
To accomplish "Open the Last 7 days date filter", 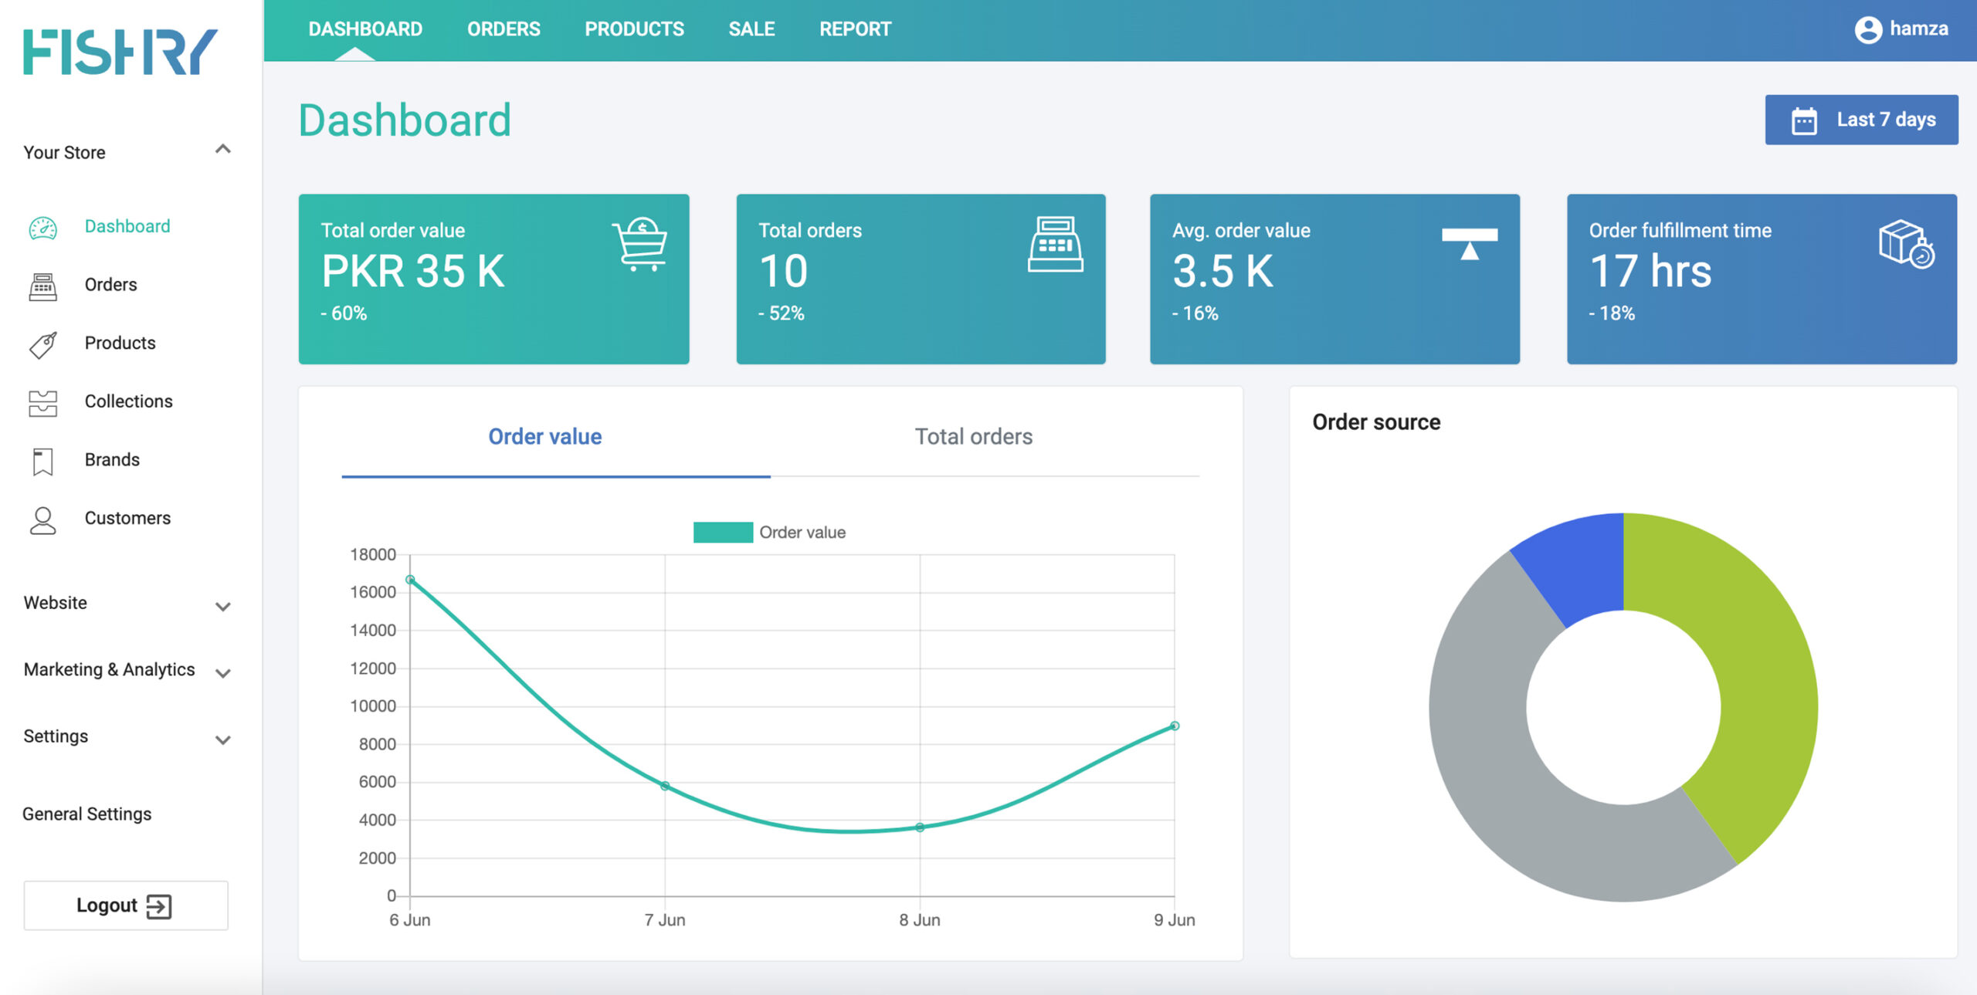I will coord(1861,120).
